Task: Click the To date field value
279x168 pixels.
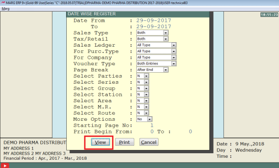Action: click(x=153, y=27)
